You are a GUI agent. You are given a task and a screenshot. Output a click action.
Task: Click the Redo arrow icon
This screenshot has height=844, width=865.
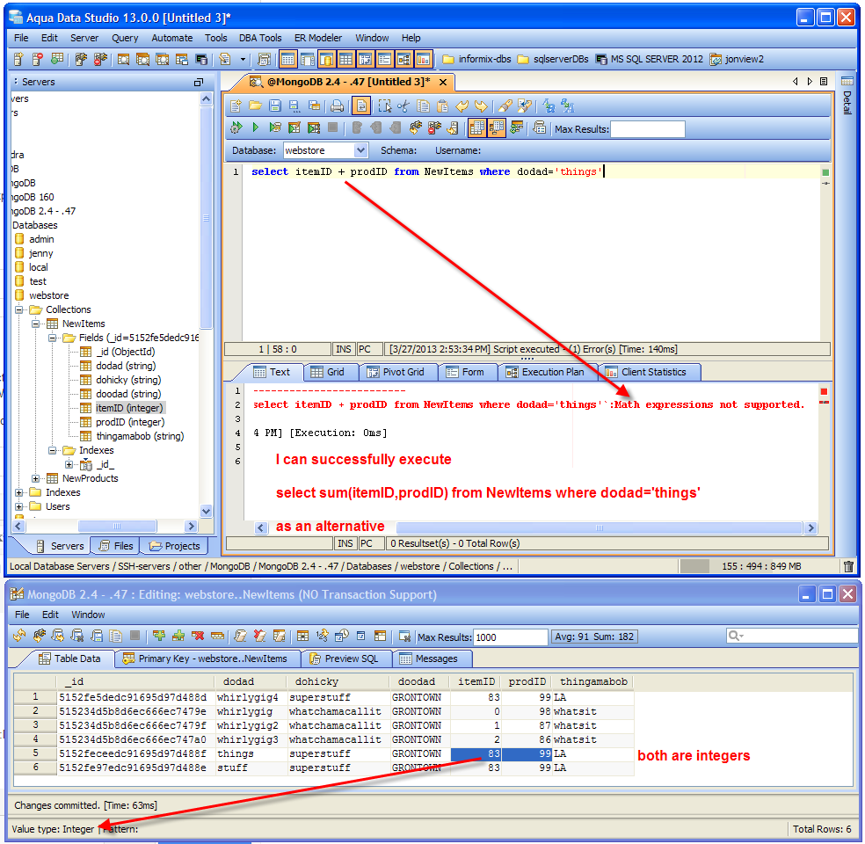(x=481, y=105)
